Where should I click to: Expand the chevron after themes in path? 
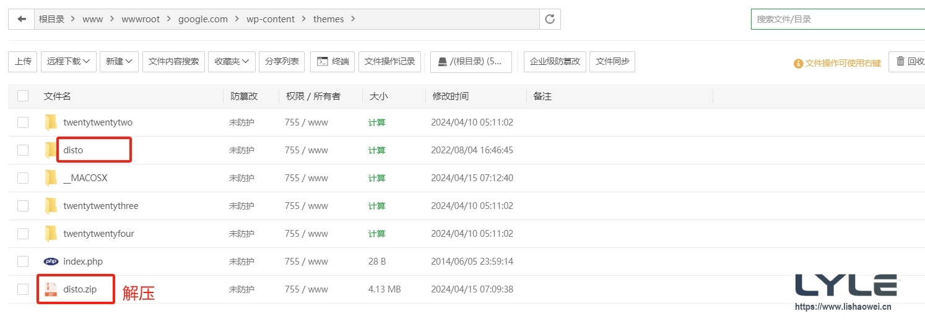pyautogui.click(x=353, y=19)
